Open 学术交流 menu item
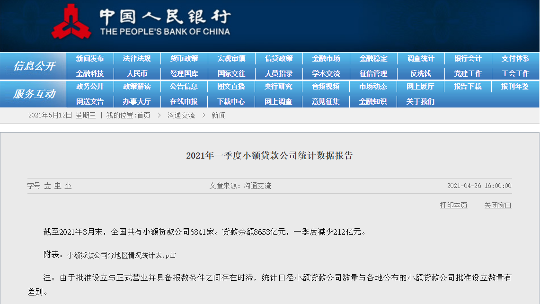This screenshot has width=540, height=304. (326, 73)
